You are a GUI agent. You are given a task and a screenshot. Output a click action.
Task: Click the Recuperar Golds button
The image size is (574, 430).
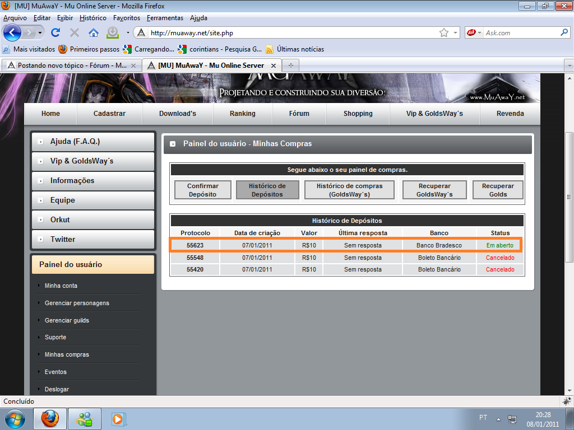[x=498, y=190]
